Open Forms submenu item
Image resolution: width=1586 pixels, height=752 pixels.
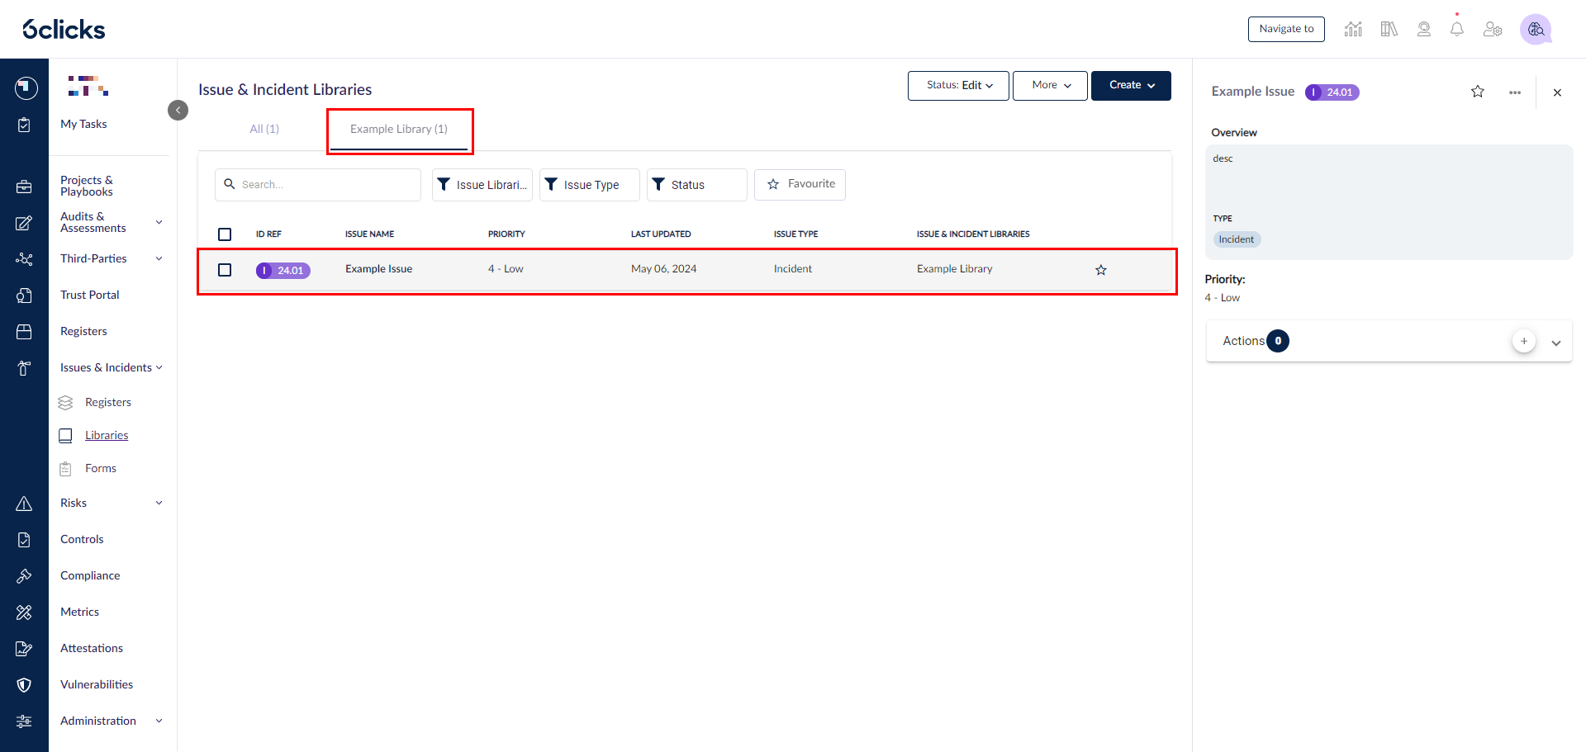click(x=101, y=468)
